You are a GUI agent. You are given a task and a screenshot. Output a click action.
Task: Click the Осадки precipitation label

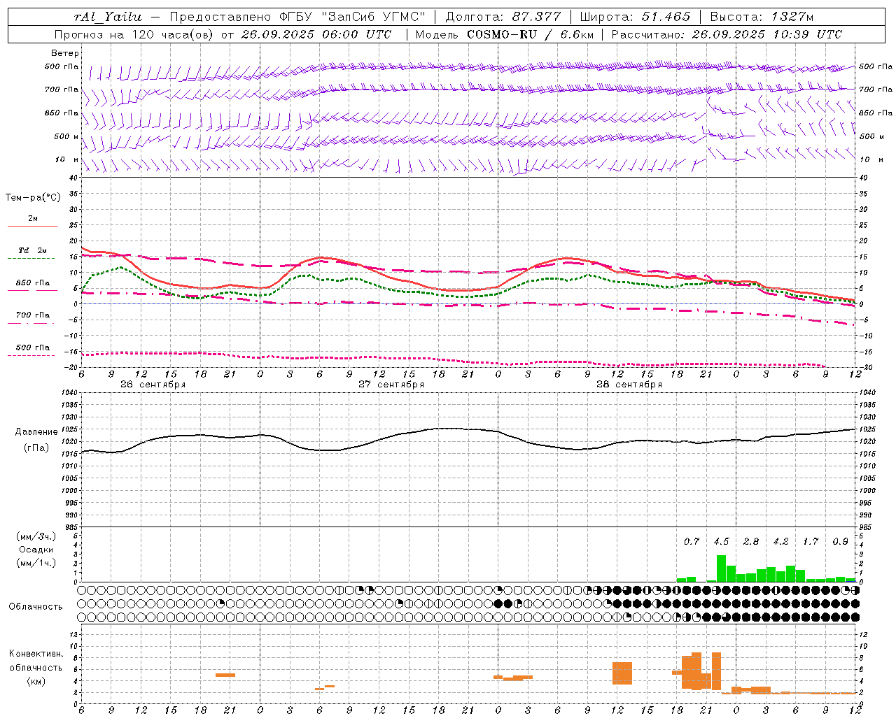tap(36, 550)
